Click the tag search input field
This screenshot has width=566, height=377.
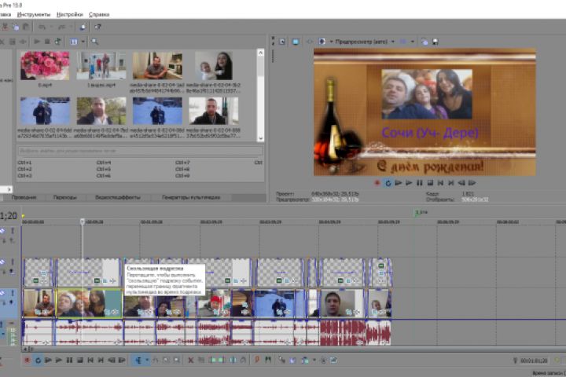coord(140,151)
